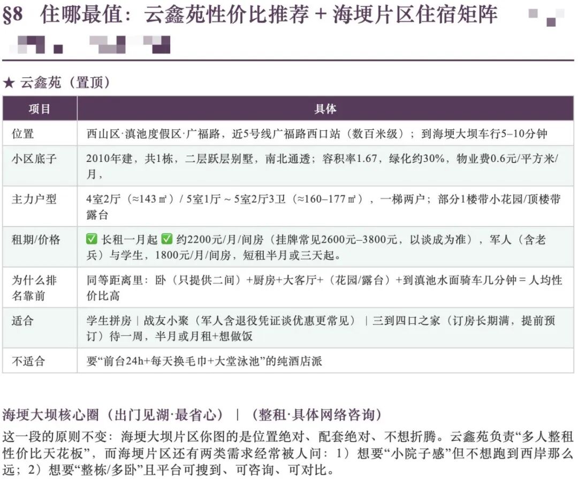Click the 适合 row label
578x480 pixels.
[23, 321]
